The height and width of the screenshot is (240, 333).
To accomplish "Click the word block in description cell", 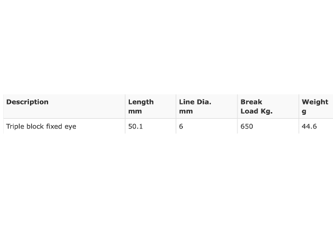I will click(33, 126).
